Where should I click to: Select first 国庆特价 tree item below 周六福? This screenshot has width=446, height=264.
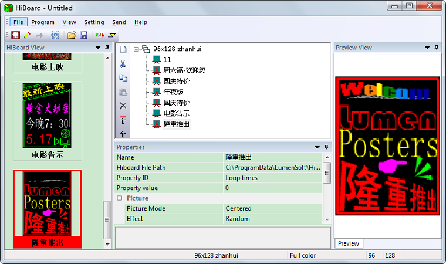[177, 81]
